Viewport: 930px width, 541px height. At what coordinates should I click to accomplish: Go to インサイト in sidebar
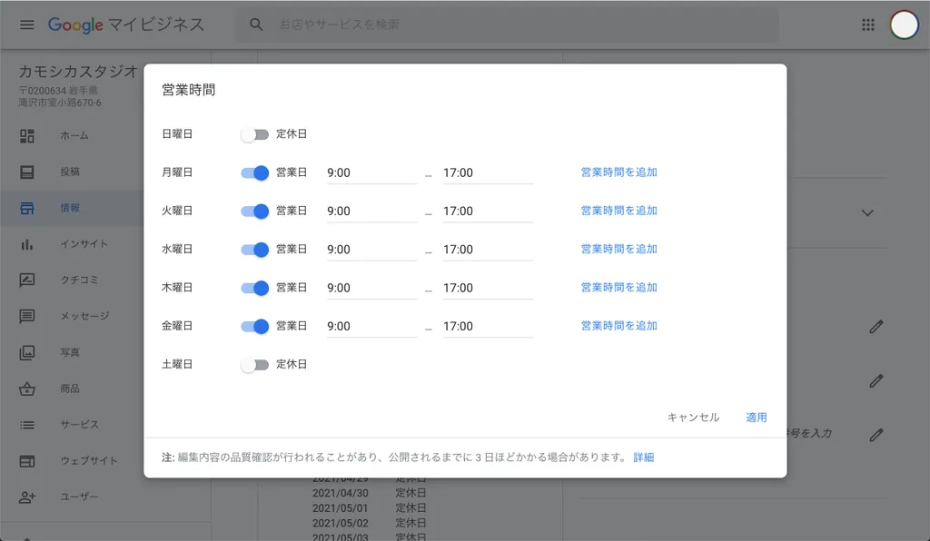[x=84, y=244]
